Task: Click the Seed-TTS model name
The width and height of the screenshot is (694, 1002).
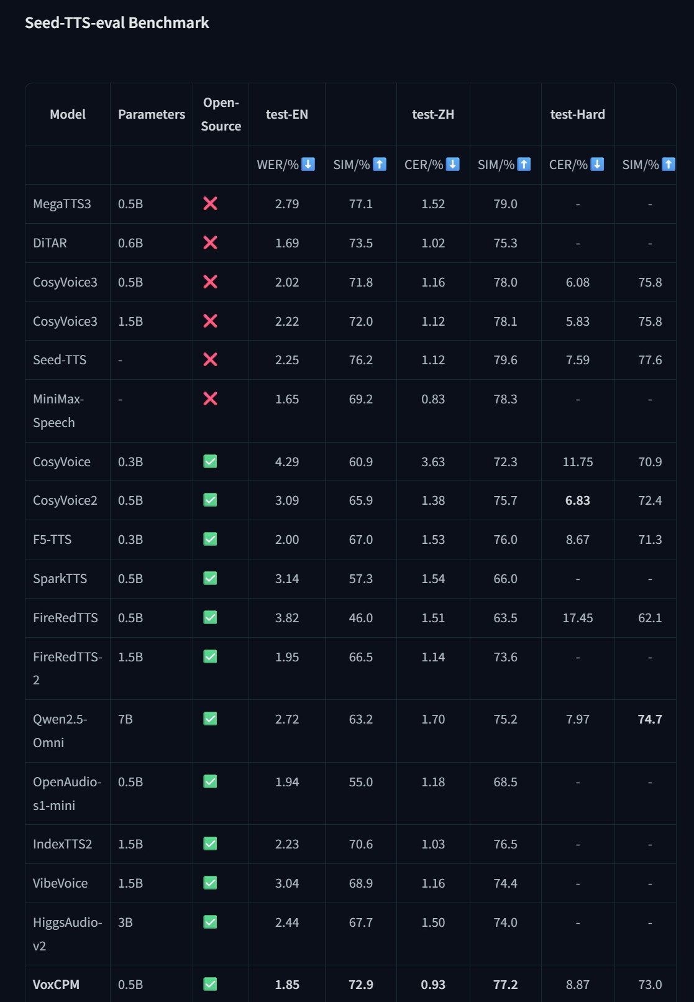Action: pos(60,360)
